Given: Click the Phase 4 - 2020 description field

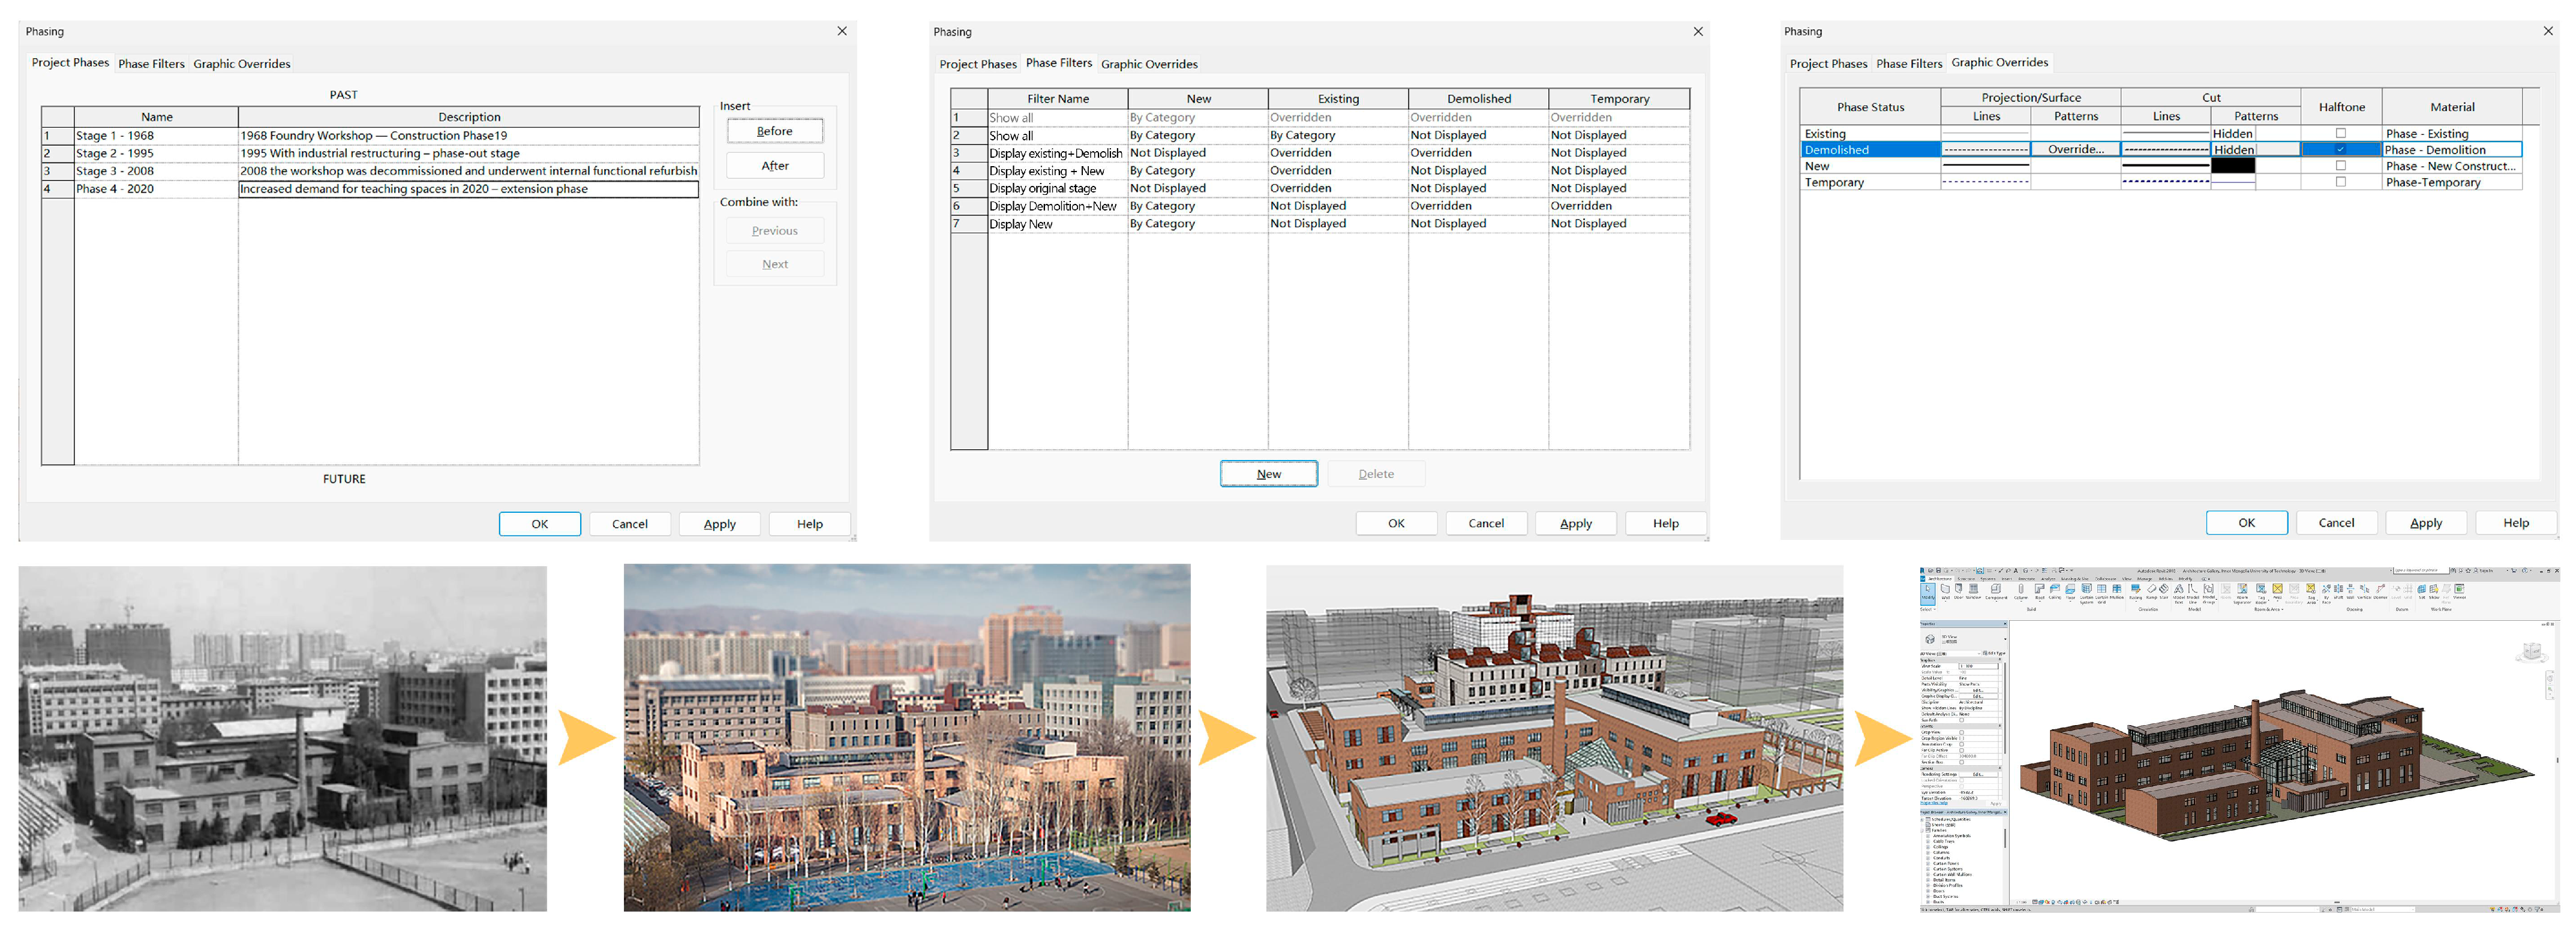Looking at the screenshot, I should point(468,189).
